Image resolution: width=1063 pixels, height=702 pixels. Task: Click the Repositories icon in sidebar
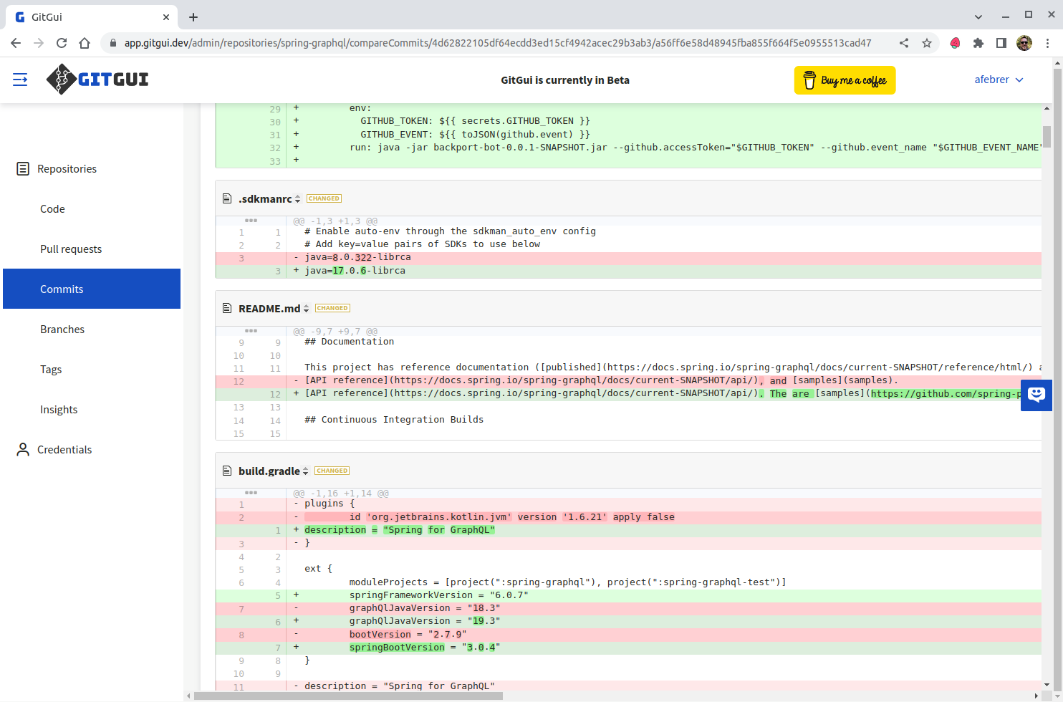pos(23,169)
